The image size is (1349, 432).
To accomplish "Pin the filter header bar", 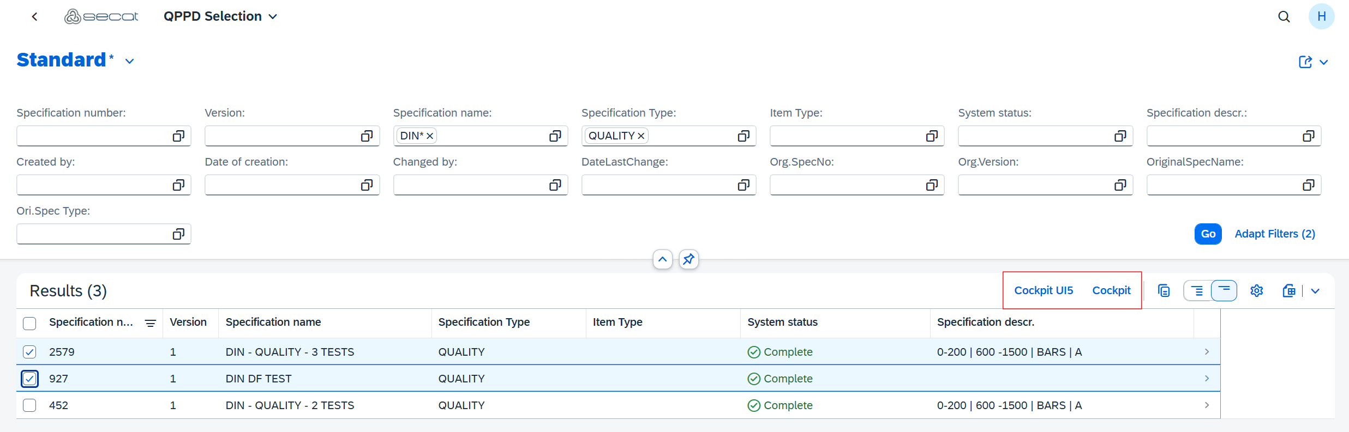I will point(688,259).
